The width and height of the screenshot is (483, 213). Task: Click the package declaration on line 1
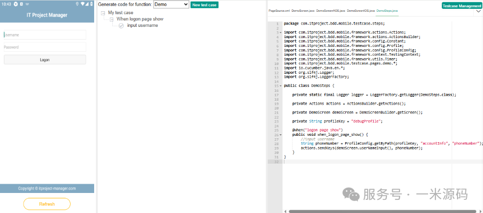click(x=334, y=23)
